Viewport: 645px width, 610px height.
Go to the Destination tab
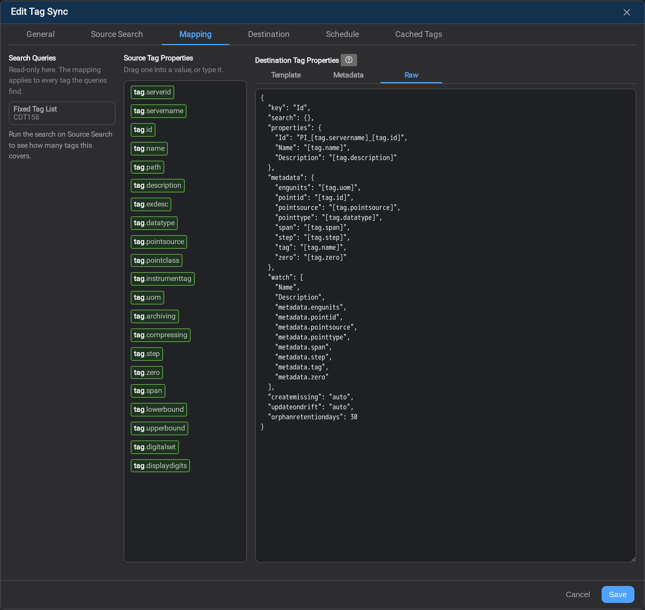click(x=269, y=34)
